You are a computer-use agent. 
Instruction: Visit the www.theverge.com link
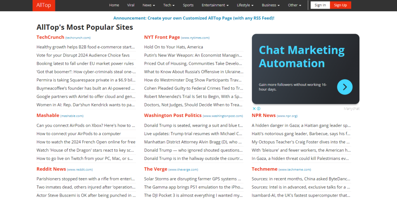click(183, 170)
